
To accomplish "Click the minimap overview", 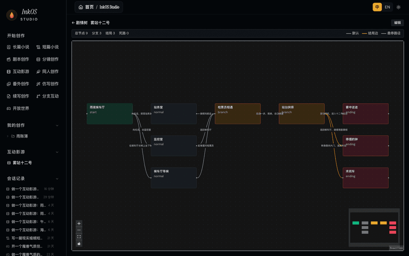I will coord(374,228).
